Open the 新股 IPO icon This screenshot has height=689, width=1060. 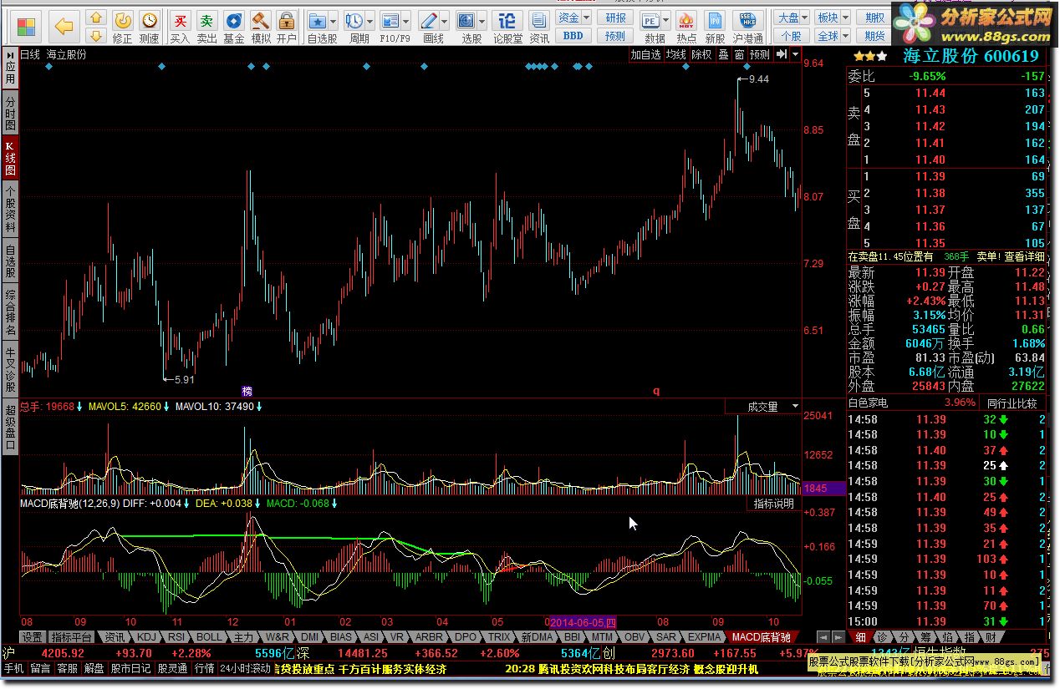click(715, 27)
